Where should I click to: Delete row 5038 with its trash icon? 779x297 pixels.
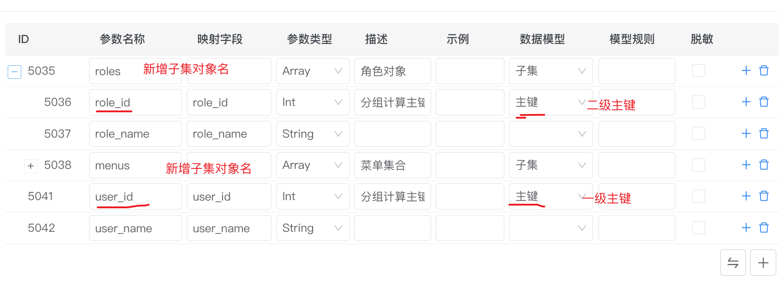point(764,165)
